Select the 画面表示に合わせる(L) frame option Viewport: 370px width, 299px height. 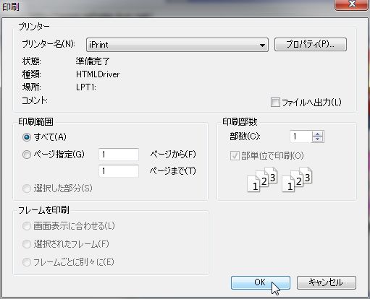click(x=27, y=226)
